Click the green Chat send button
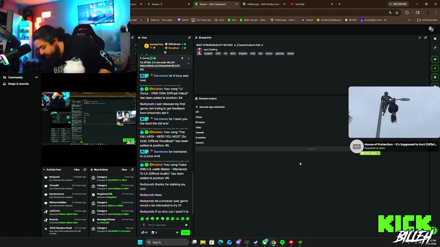 pos(185,233)
